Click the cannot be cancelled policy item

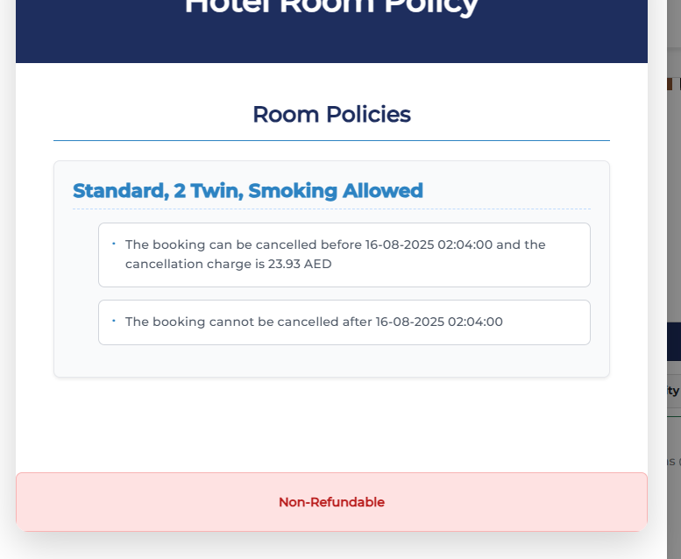[x=344, y=322]
